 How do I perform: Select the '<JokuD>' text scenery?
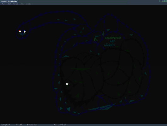pos(109,45)
